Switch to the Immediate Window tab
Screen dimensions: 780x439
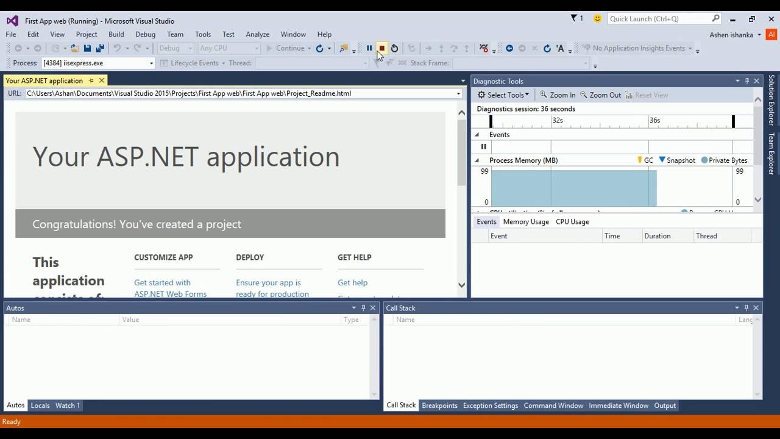click(619, 405)
